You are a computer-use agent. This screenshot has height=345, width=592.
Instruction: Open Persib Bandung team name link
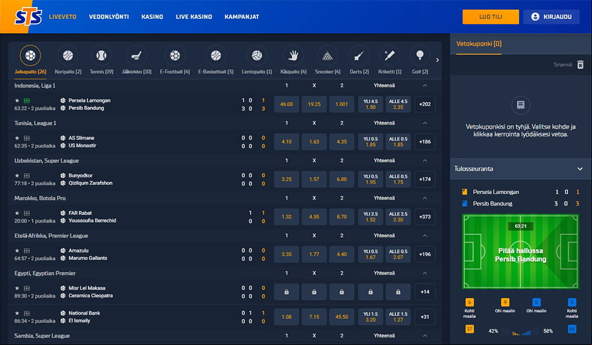tap(86, 108)
